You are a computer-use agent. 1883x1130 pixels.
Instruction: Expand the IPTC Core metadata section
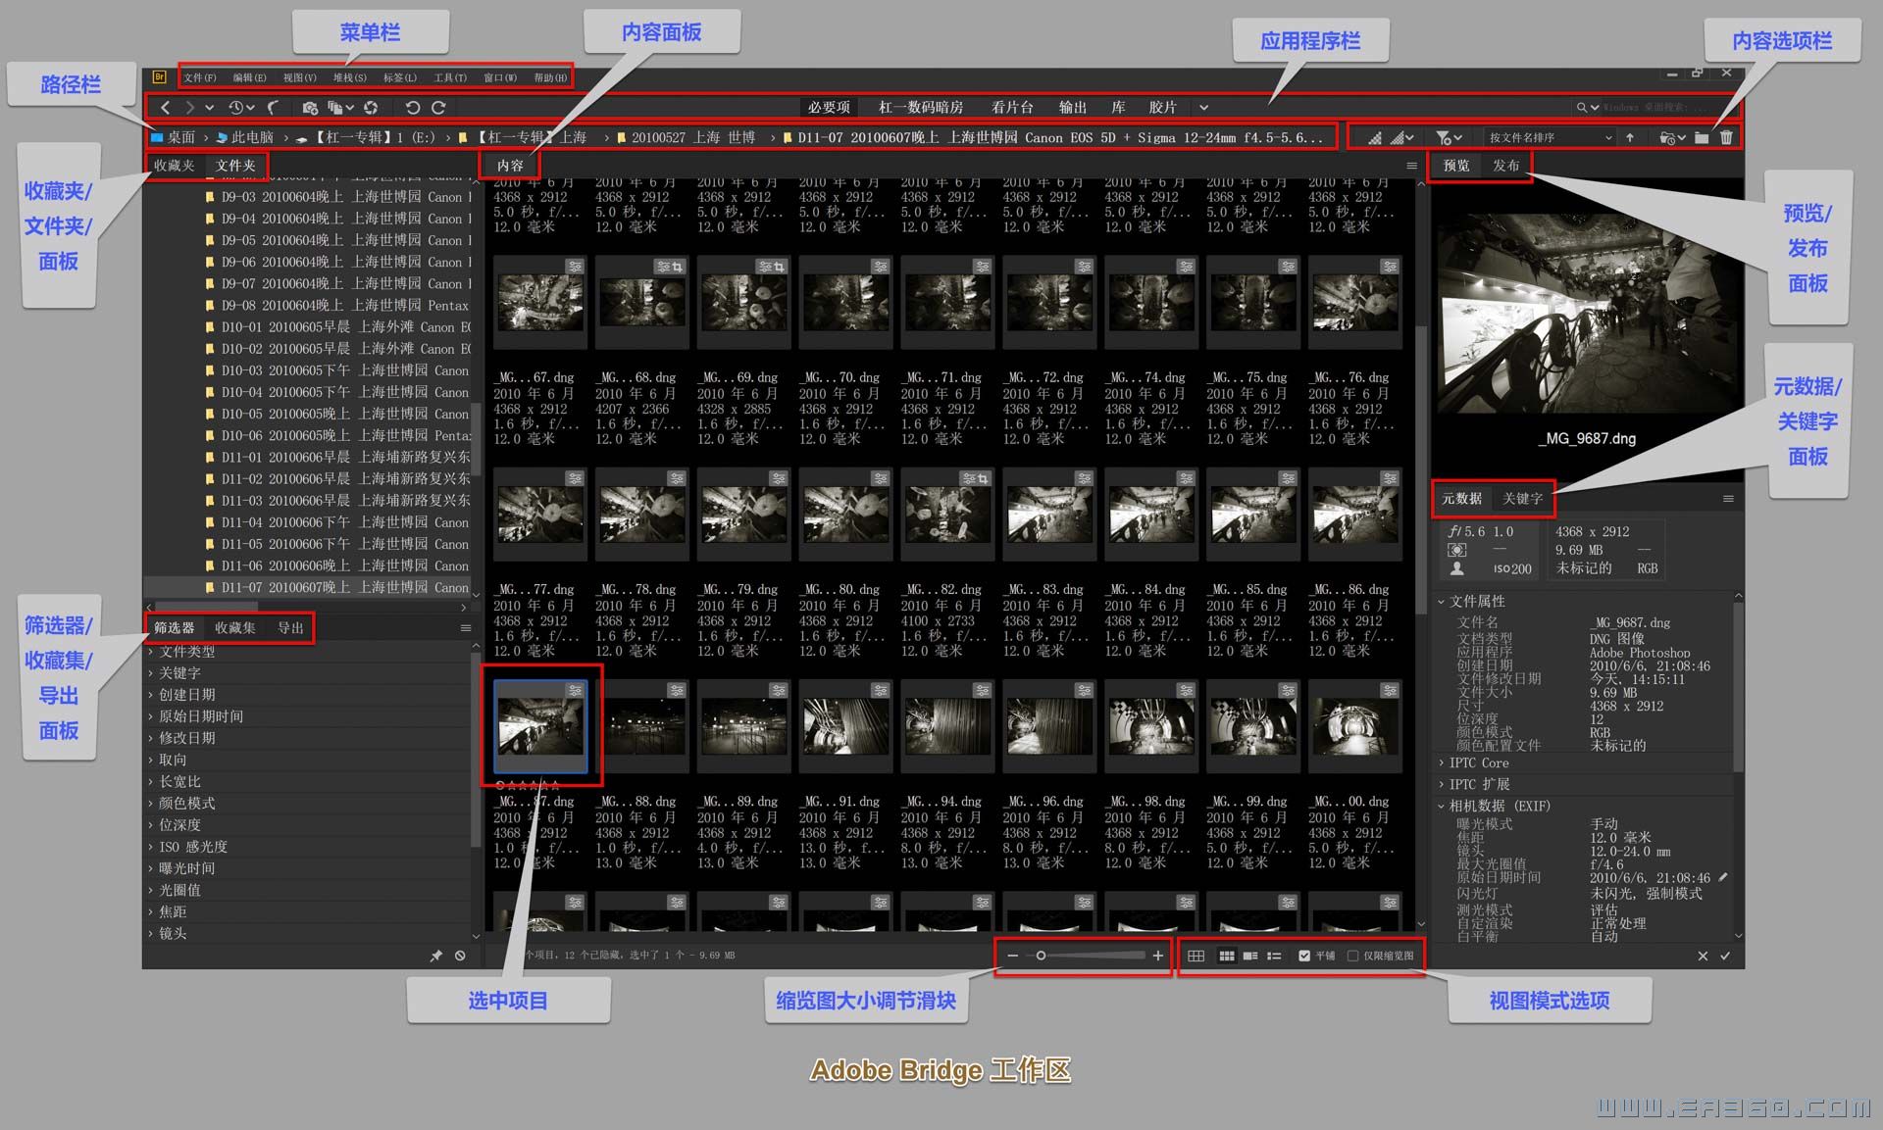click(1479, 762)
